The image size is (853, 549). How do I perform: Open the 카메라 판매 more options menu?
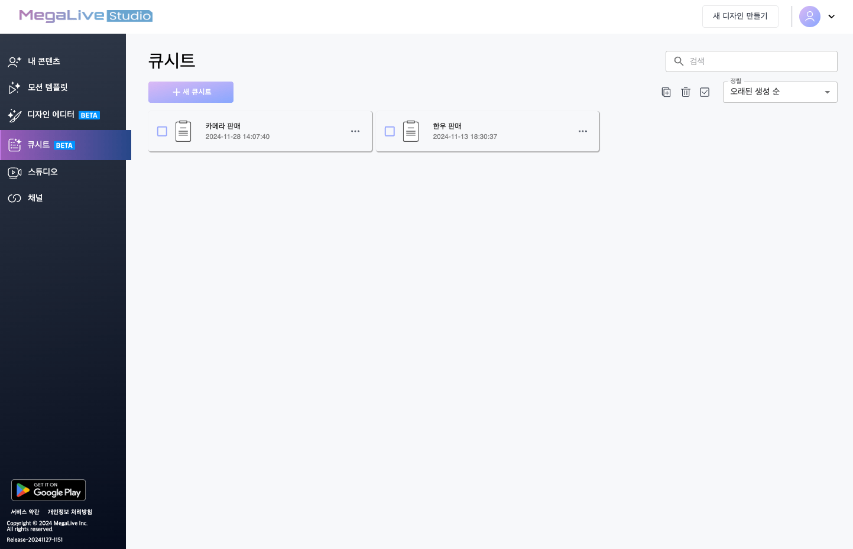pos(355,131)
